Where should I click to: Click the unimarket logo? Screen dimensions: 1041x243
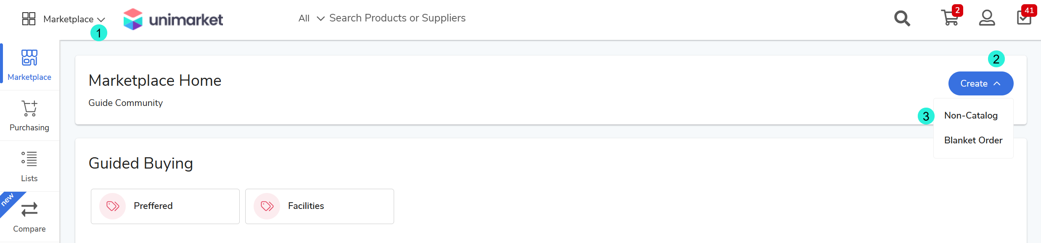click(x=173, y=19)
